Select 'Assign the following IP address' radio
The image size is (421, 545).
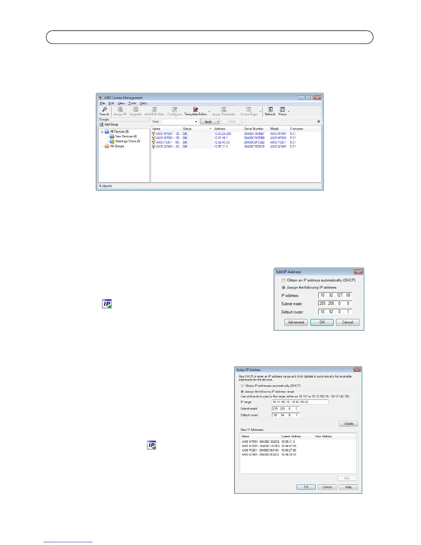(283, 287)
